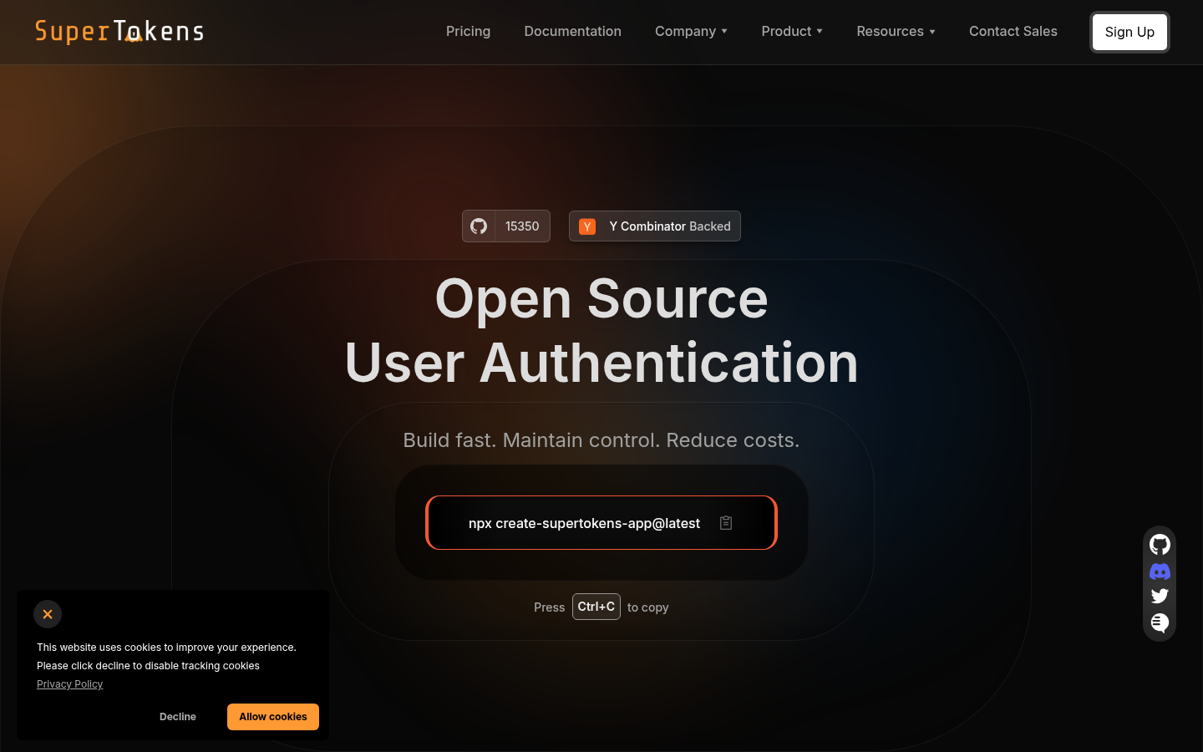Click the Open Source User Authentication heading
The height and width of the screenshot is (752, 1203).
(601, 331)
